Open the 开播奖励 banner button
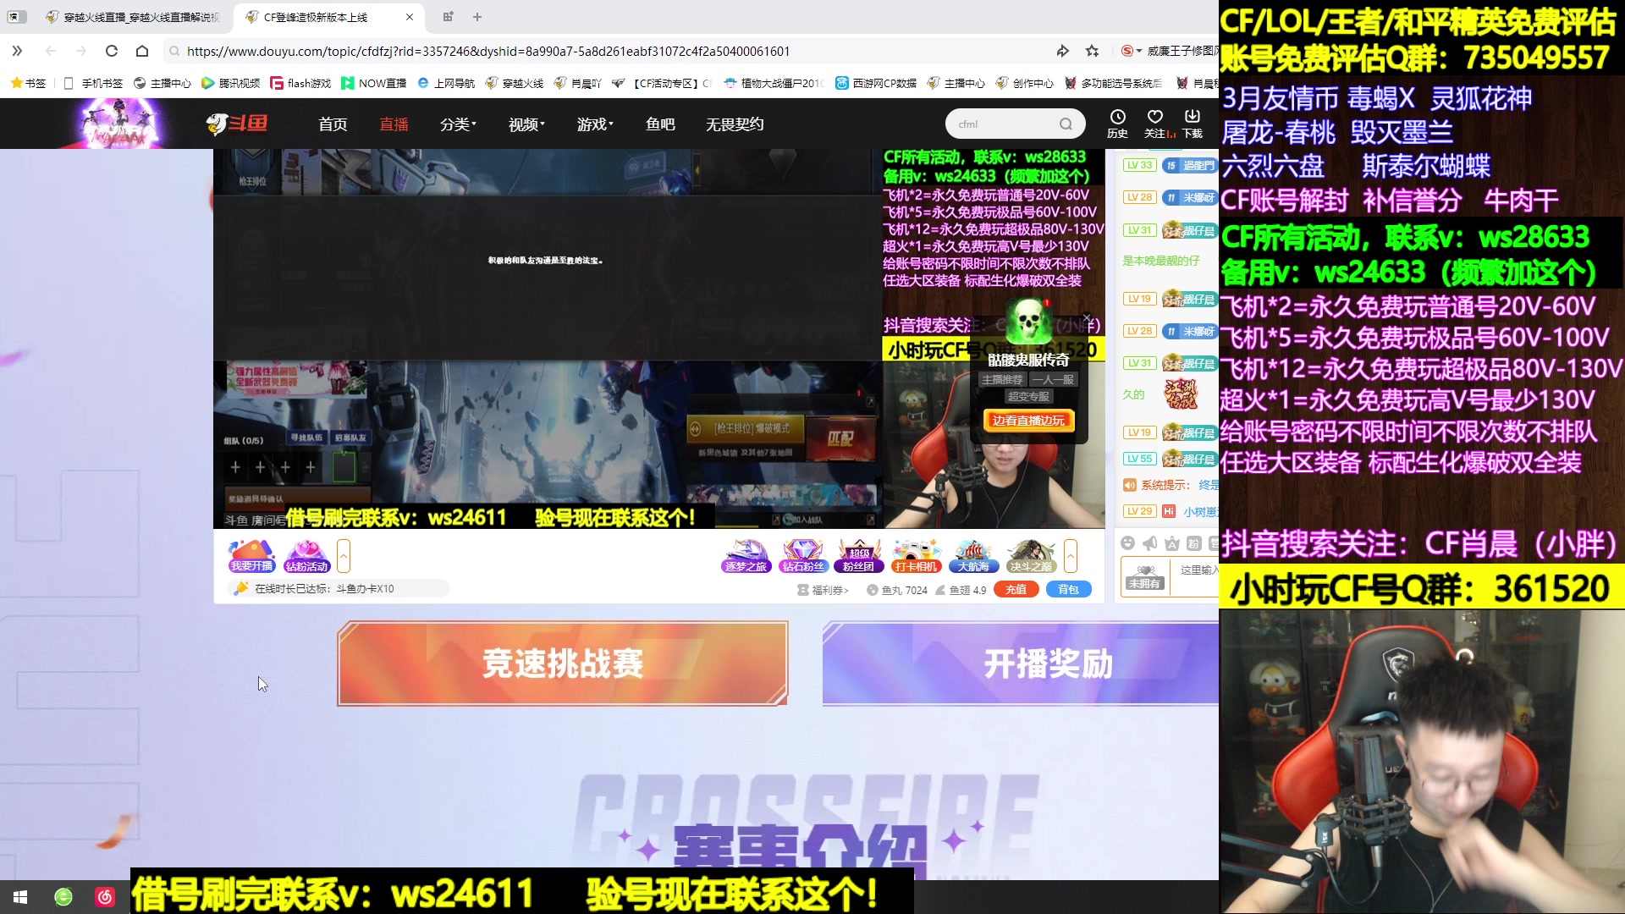This screenshot has height=914, width=1625. 1021,663
